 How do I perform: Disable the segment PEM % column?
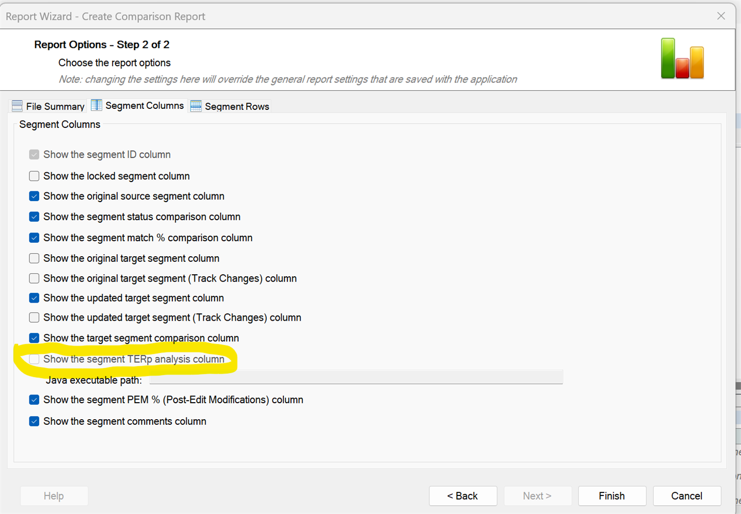click(34, 400)
